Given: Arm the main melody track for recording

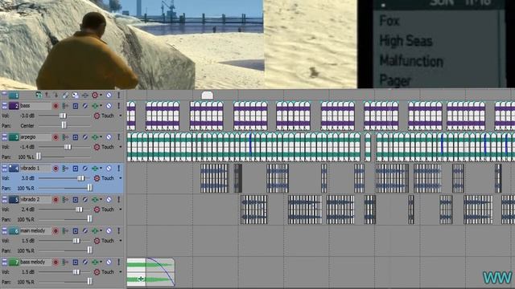Looking at the screenshot, I should pyautogui.click(x=56, y=230).
